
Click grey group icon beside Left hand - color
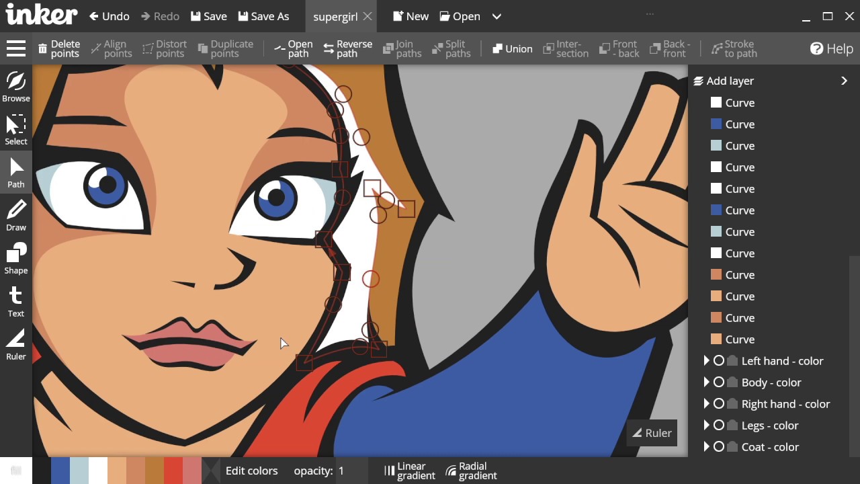coord(732,361)
